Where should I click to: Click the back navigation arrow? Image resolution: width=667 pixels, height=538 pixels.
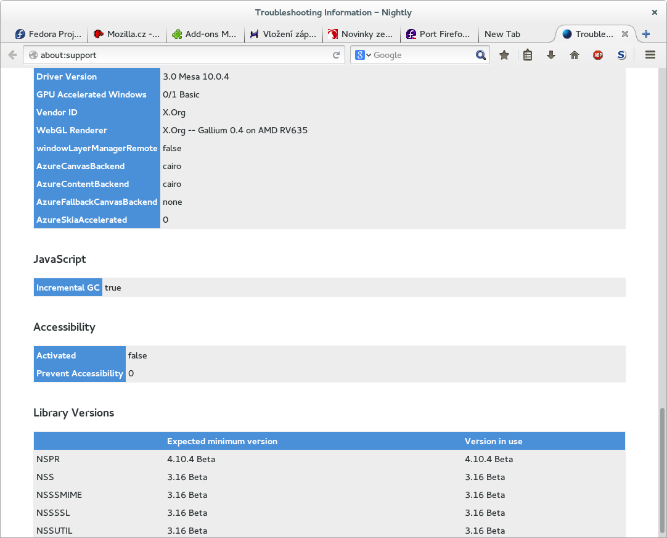click(12, 55)
